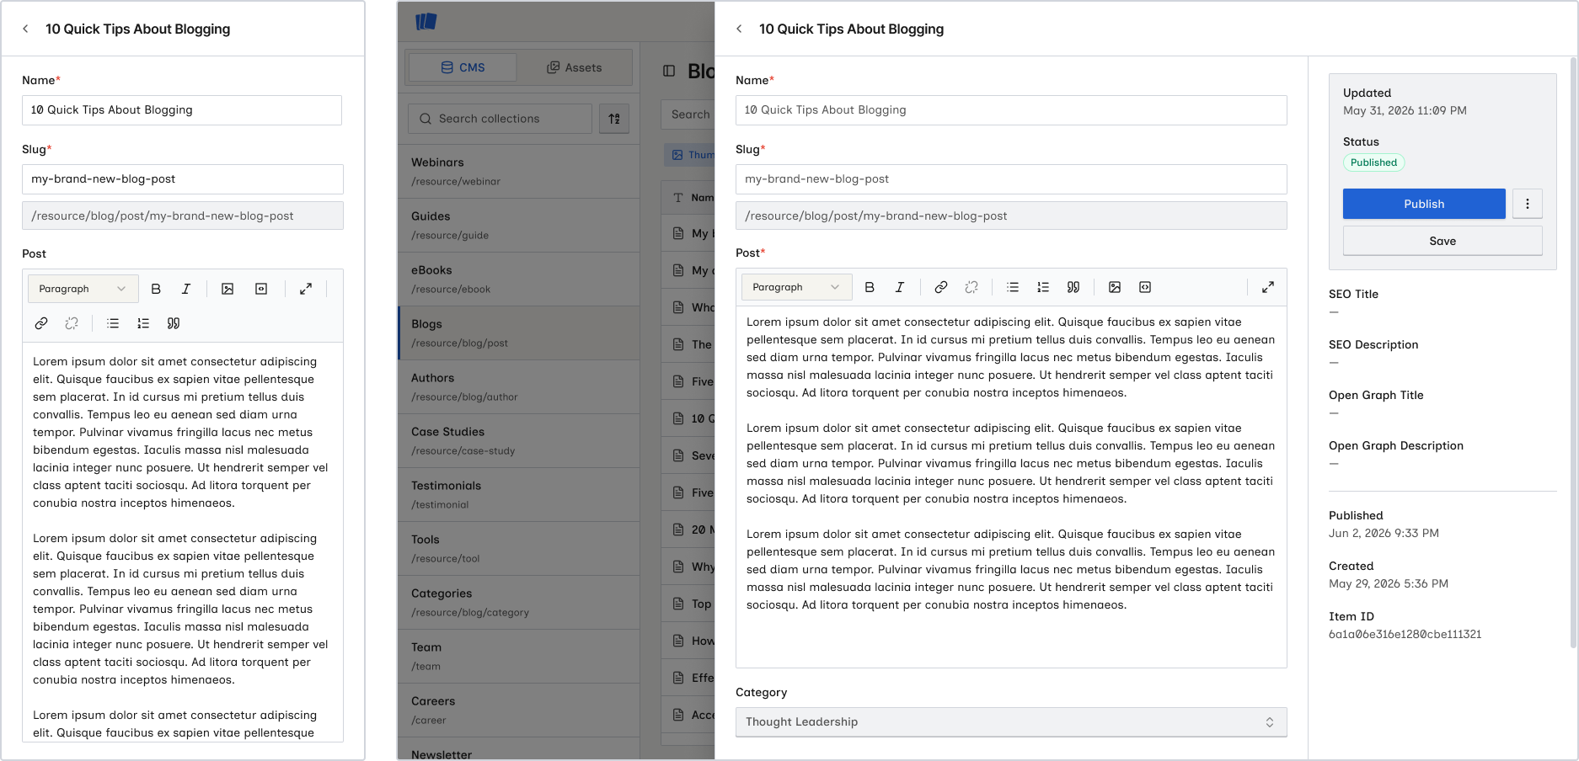
Task: Switch to the Assets tab
Action: 574,67
